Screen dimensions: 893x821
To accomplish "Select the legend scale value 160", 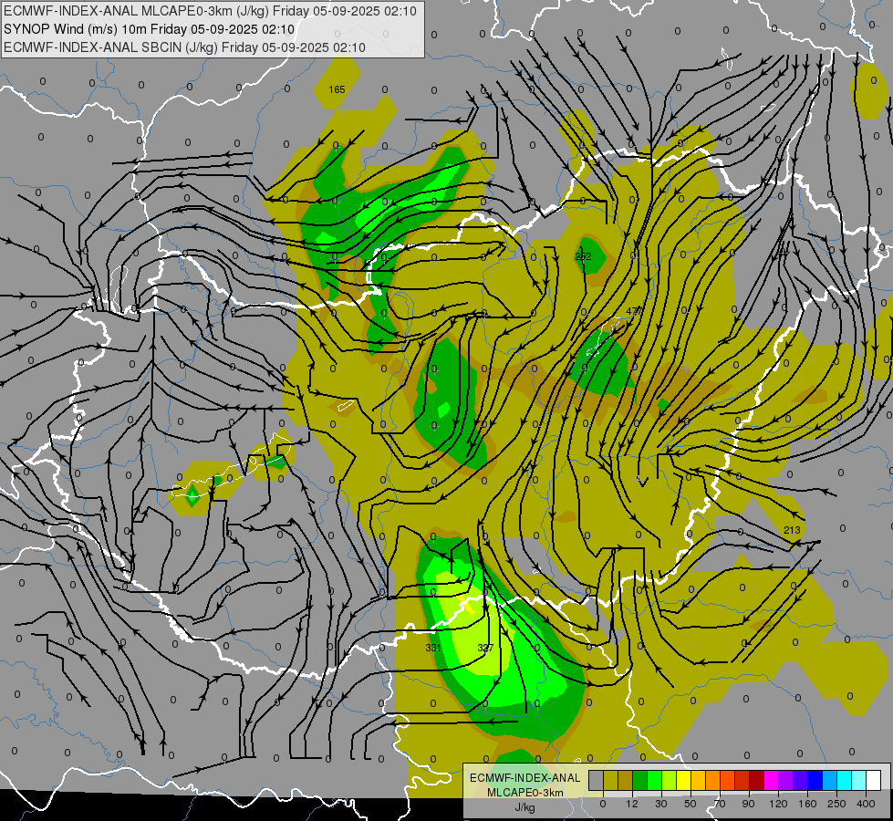I will tap(807, 804).
